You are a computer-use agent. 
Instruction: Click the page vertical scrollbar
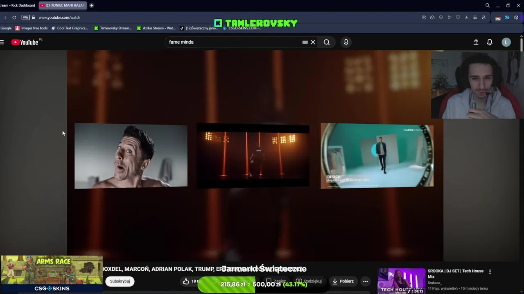tap(521, 45)
